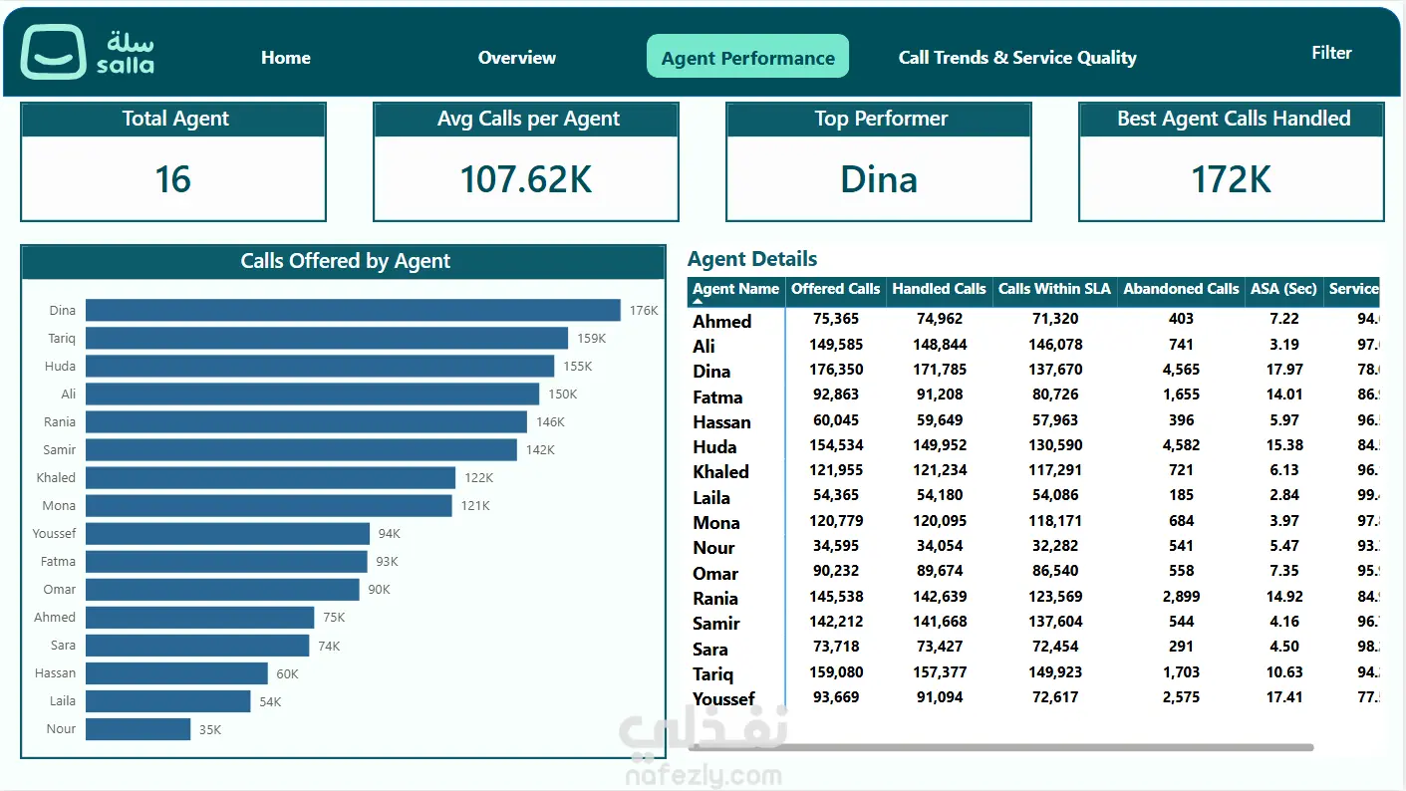
Task: Click the Khaled bar in Calls Offered chart
Action: pyautogui.click(x=270, y=477)
